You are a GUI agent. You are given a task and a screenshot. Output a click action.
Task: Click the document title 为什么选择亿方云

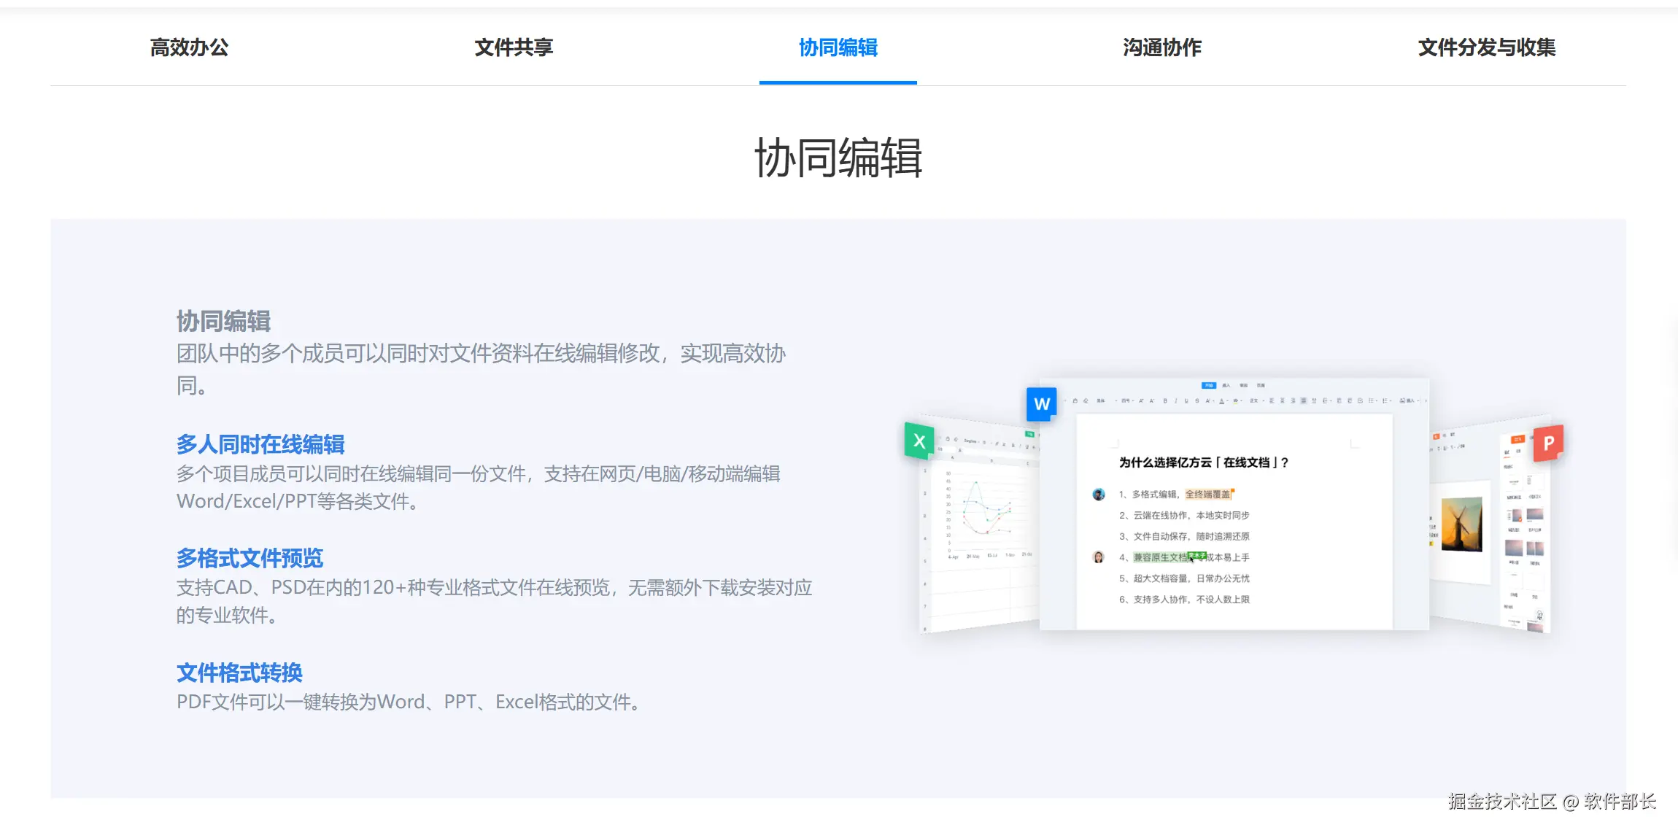1203,462
